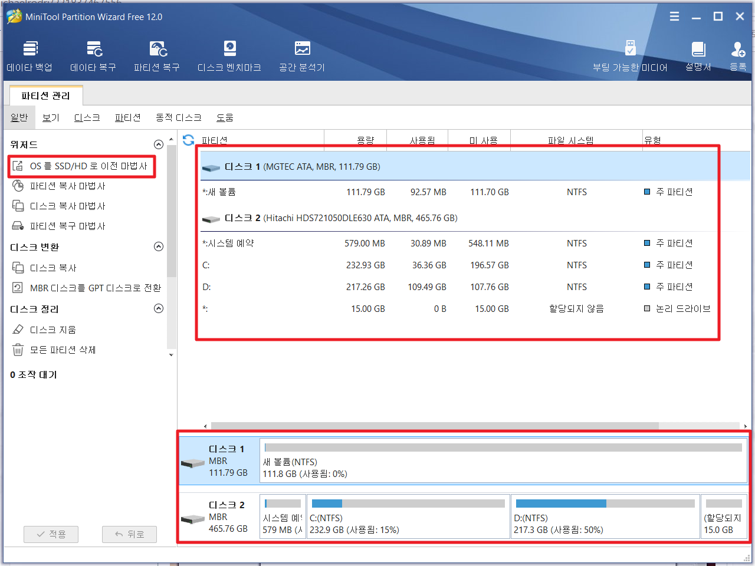Screen dimensions: 755x566
Task: Click the 등록 register icon
Action: pyautogui.click(x=738, y=57)
